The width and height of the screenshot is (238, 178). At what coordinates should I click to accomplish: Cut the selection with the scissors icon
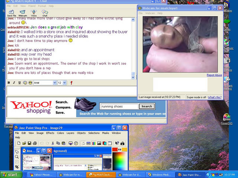click(53, 143)
